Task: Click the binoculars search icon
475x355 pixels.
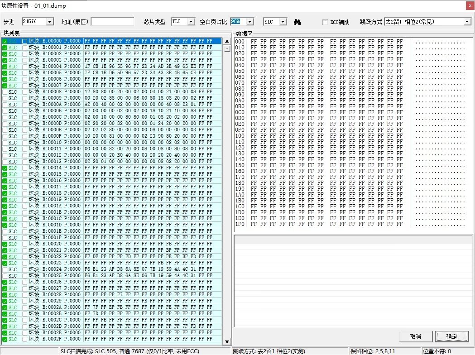Action: coord(297,22)
